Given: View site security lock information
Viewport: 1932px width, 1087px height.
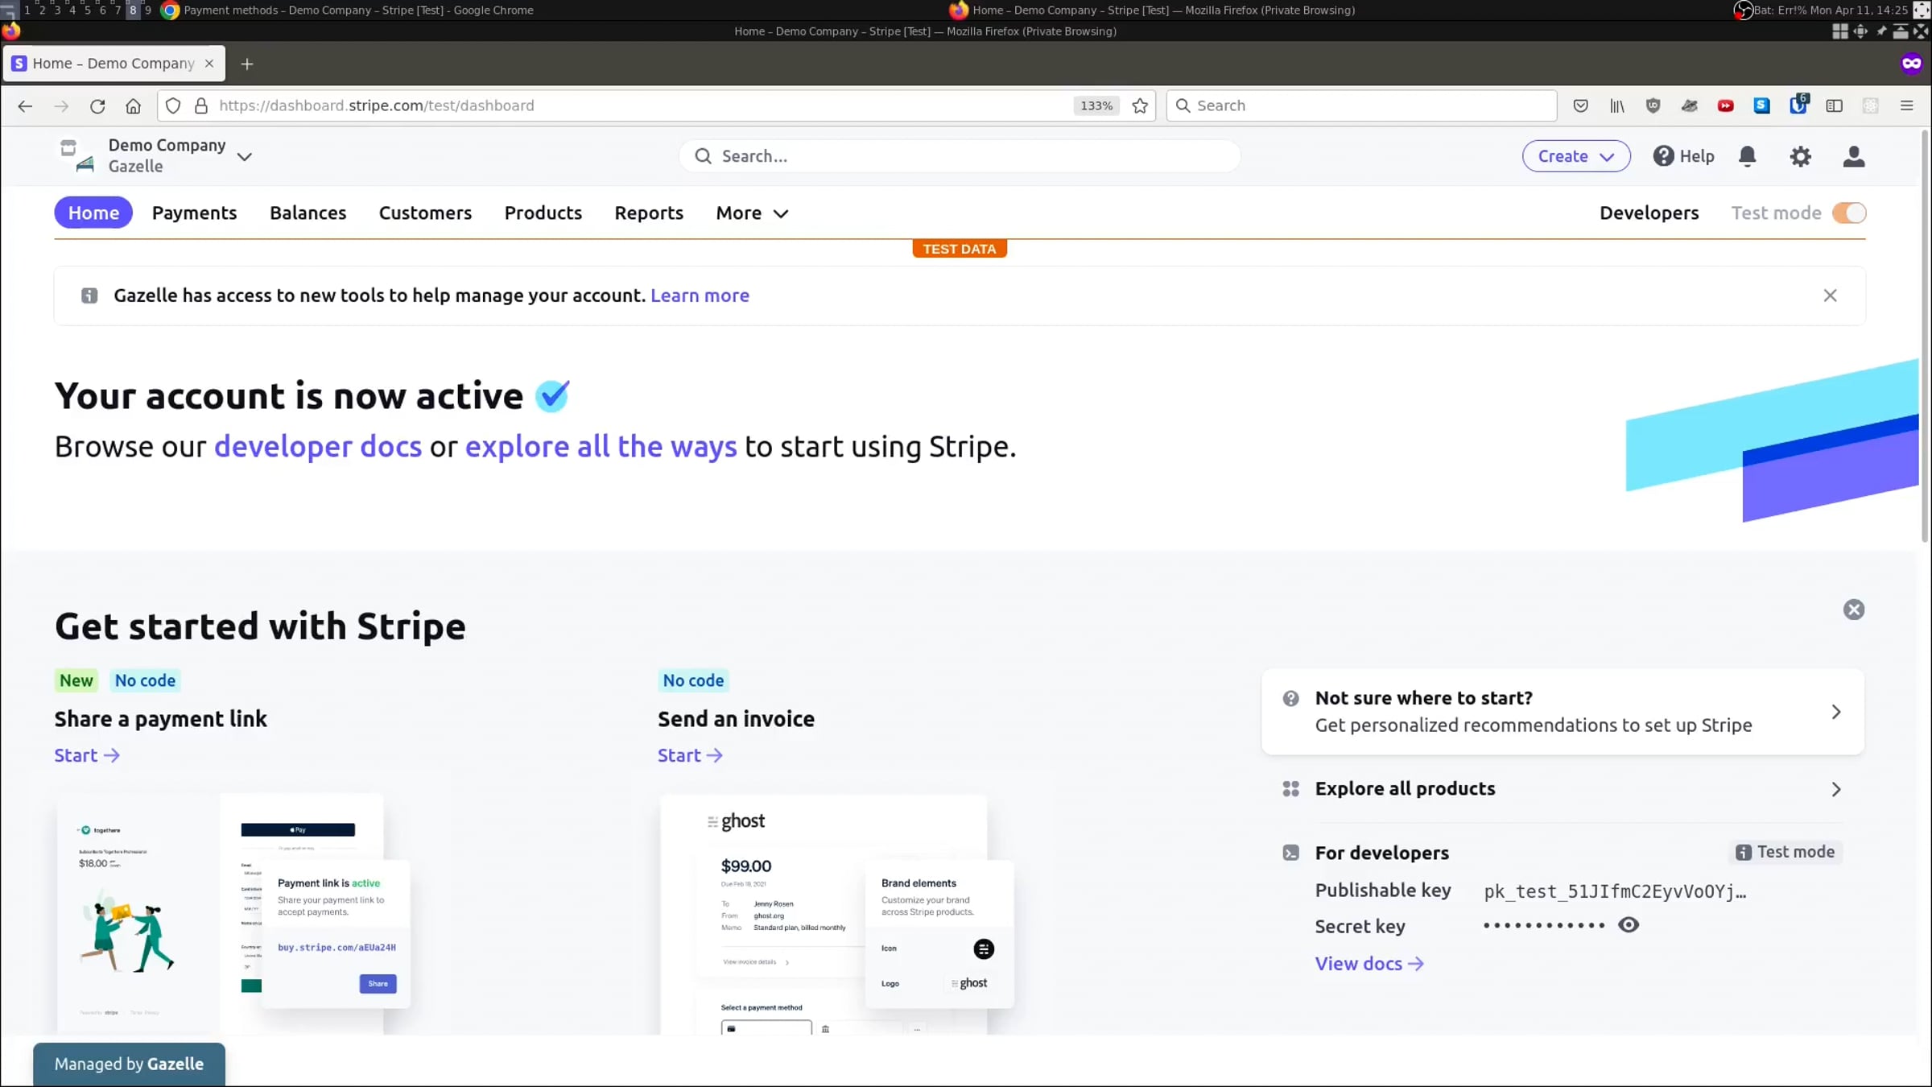Looking at the screenshot, I should click(x=201, y=105).
